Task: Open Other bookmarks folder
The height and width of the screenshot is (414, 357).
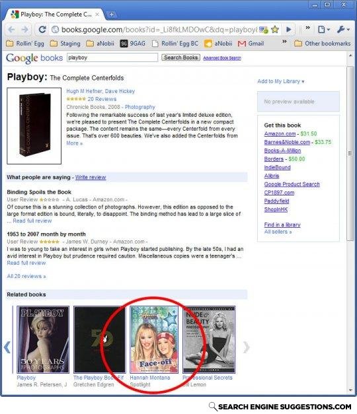Action: (323, 44)
